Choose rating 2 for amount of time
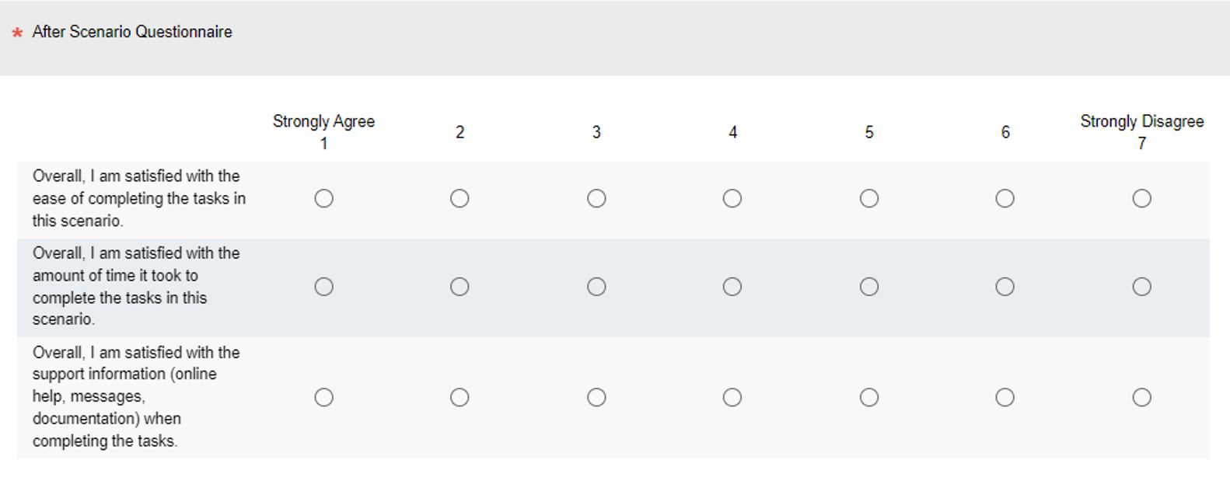This screenshot has height=488, width=1230. tap(460, 287)
